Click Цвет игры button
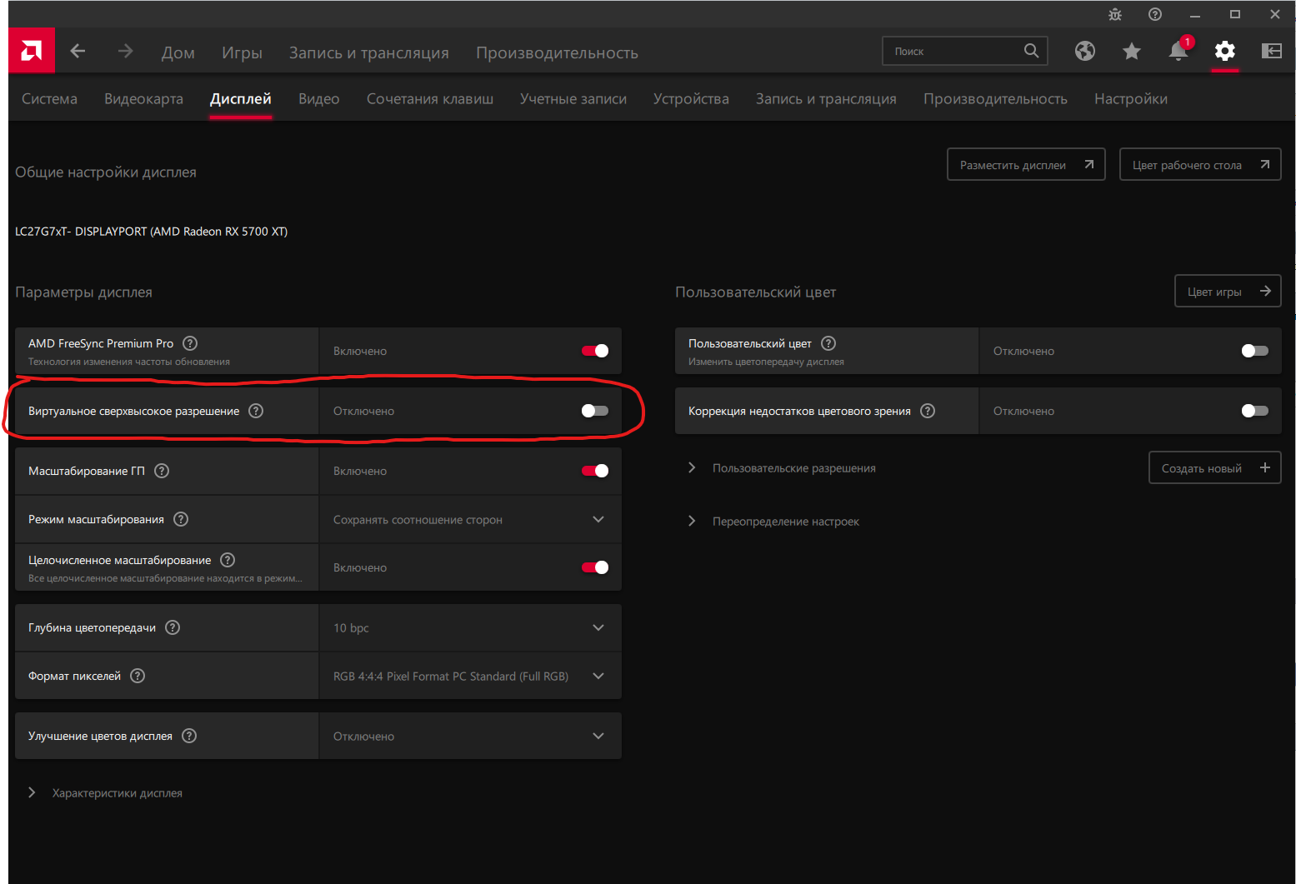Image resolution: width=1296 pixels, height=884 pixels. pos(1228,291)
